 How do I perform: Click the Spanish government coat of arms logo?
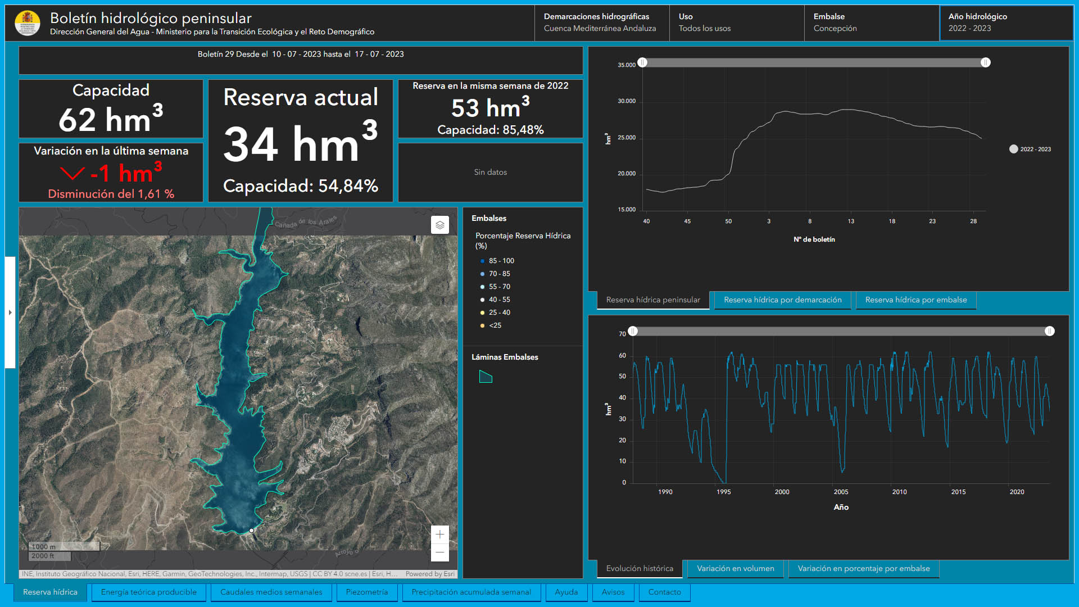pos(28,23)
